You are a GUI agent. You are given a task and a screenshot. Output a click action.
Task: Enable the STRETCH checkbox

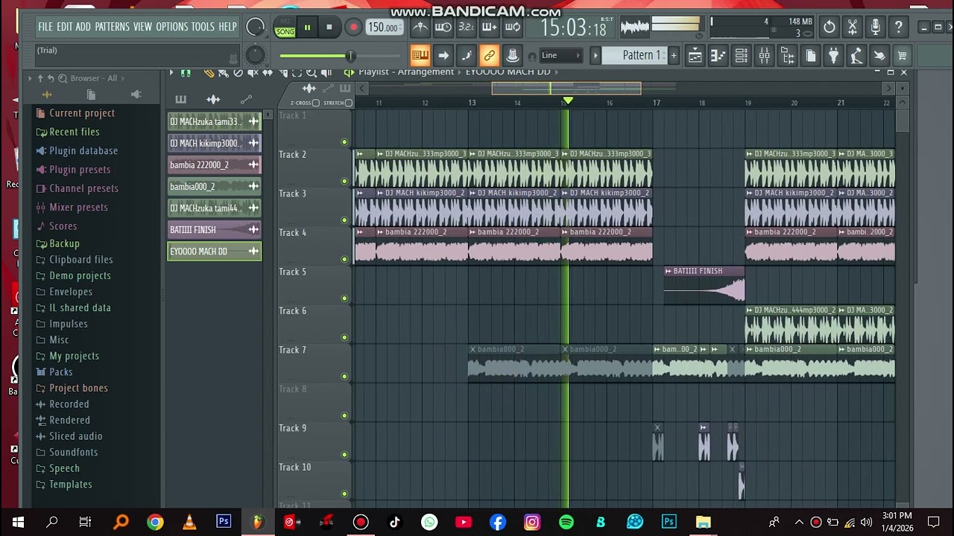tap(349, 103)
